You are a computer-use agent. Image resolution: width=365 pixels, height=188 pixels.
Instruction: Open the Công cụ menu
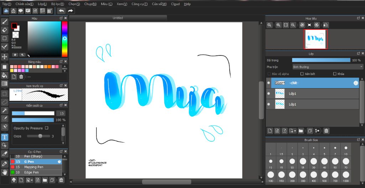pos(139,4)
